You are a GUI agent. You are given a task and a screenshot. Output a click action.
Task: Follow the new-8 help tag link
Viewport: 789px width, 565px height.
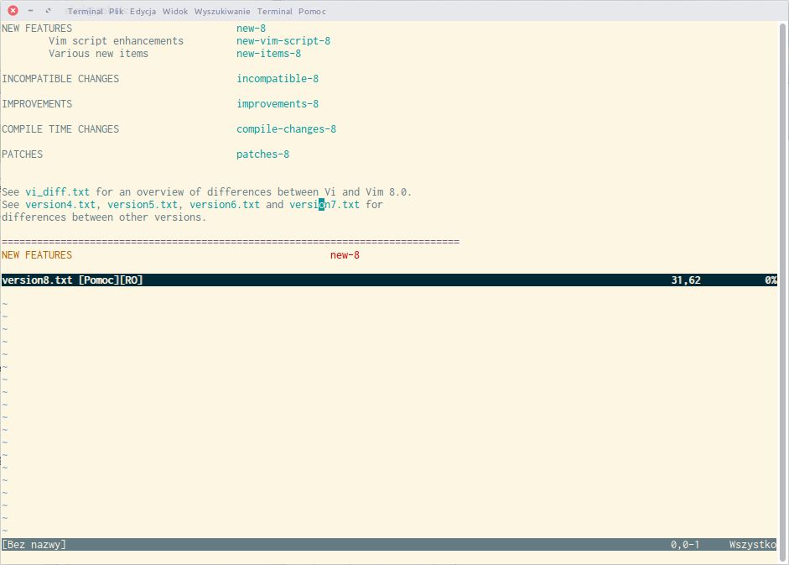(251, 29)
